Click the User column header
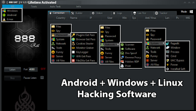 tap(110, 18)
